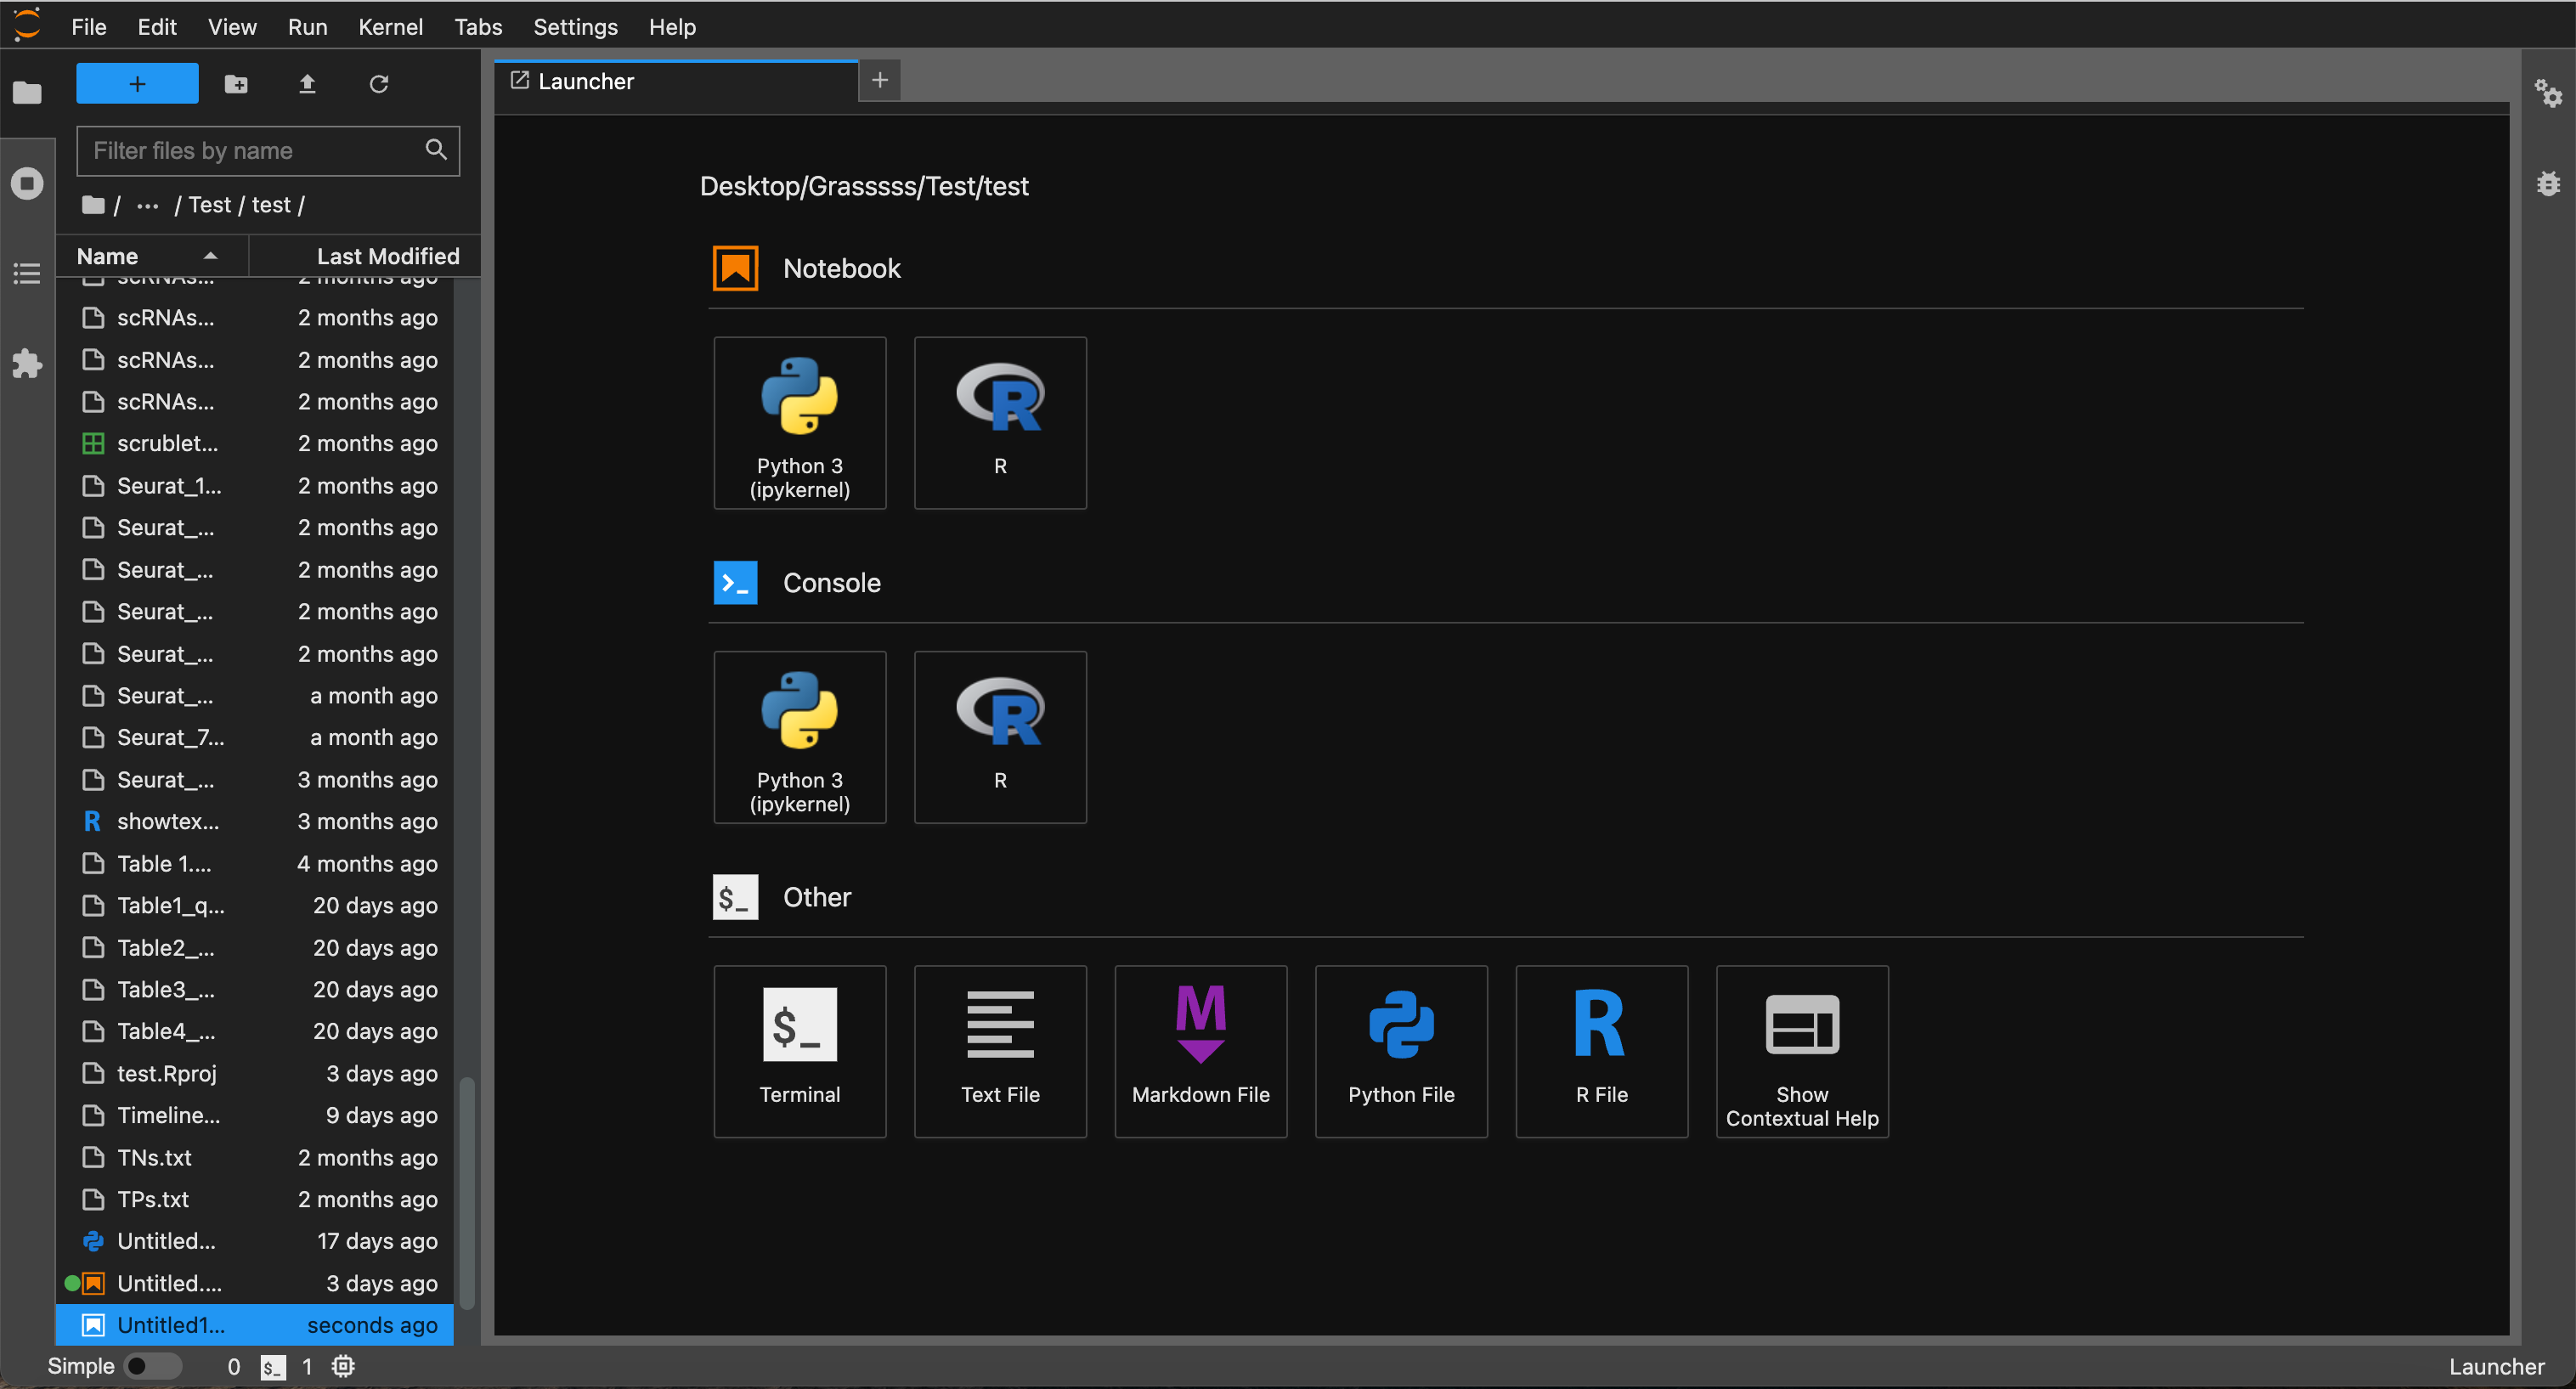Viewport: 2576px width, 1389px height.
Task: Click the Upload Files icon
Action: (x=307, y=84)
